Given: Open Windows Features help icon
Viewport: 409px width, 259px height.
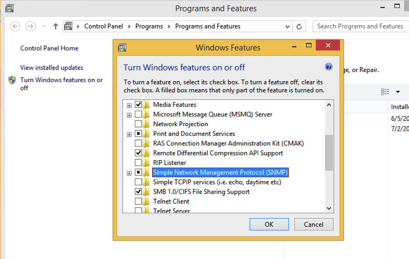Looking at the screenshot, I should pyautogui.click(x=329, y=67).
